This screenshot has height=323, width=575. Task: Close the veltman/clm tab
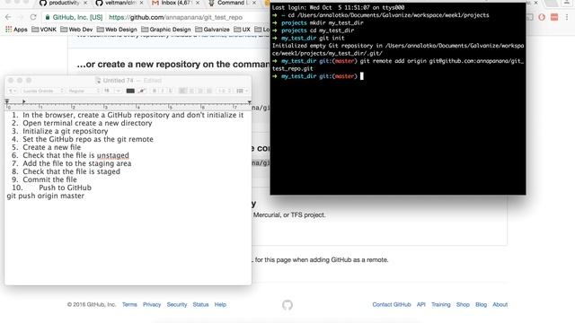[x=142, y=3]
